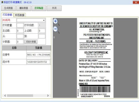The image size is (139, 102).
Task: Click the 当前值 column header
Action: pyautogui.click(x=39, y=48)
